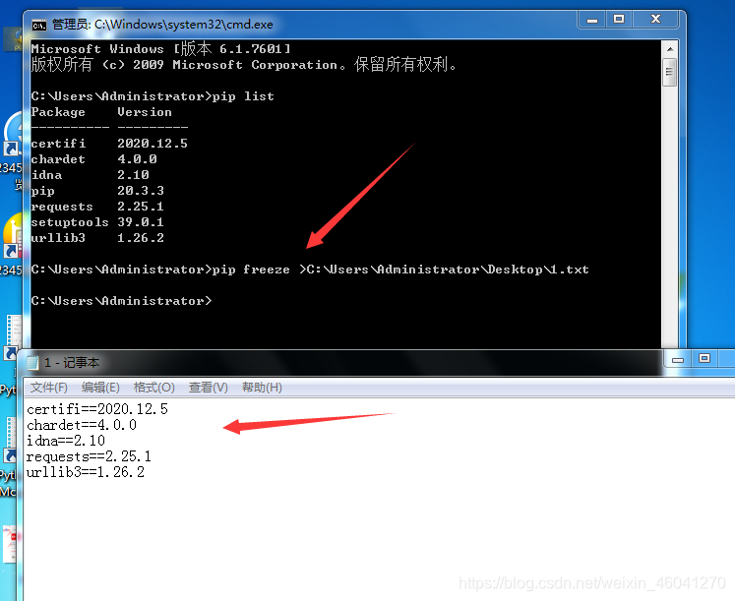
Task: Click the urllib3 1.26.2 row in cmd
Action: click(97, 238)
